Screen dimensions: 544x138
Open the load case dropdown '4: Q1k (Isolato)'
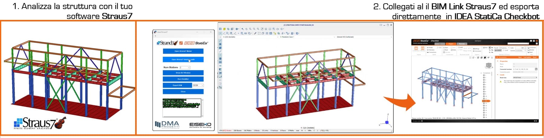click(250, 37)
